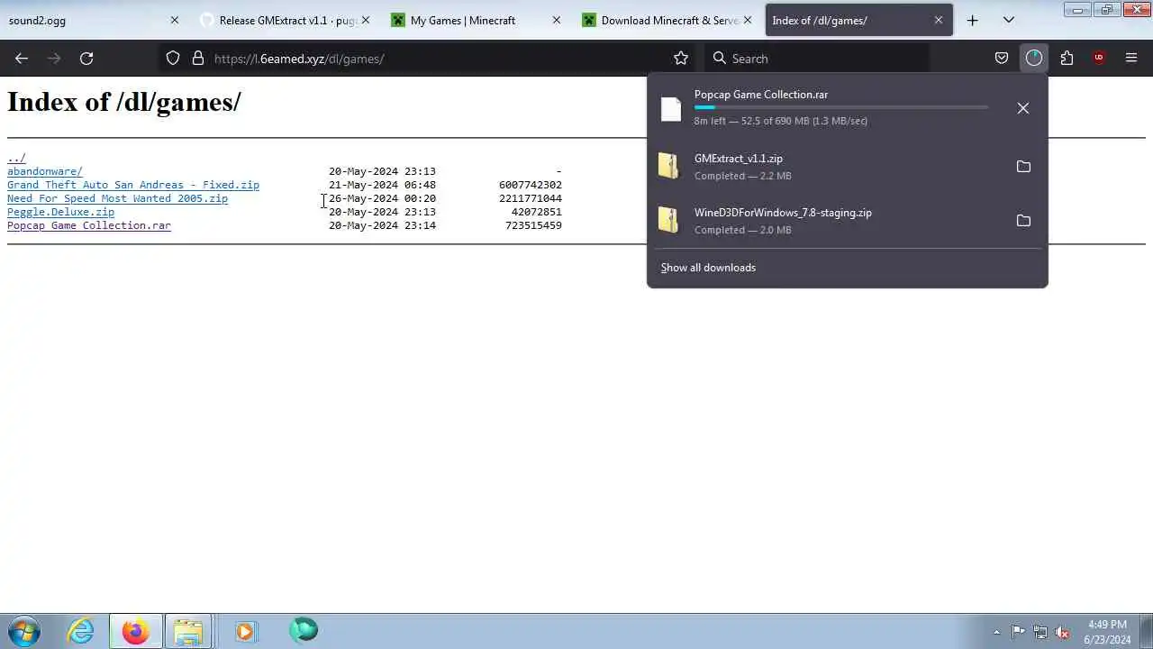The image size is (1153, 649).
Task: Open the Firefox application menu
Action: (1131, 59)
